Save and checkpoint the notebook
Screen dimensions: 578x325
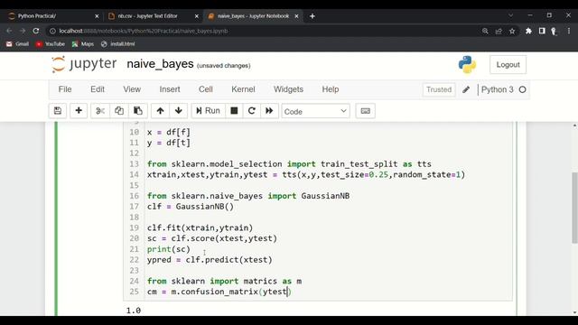tap(58, 111)
